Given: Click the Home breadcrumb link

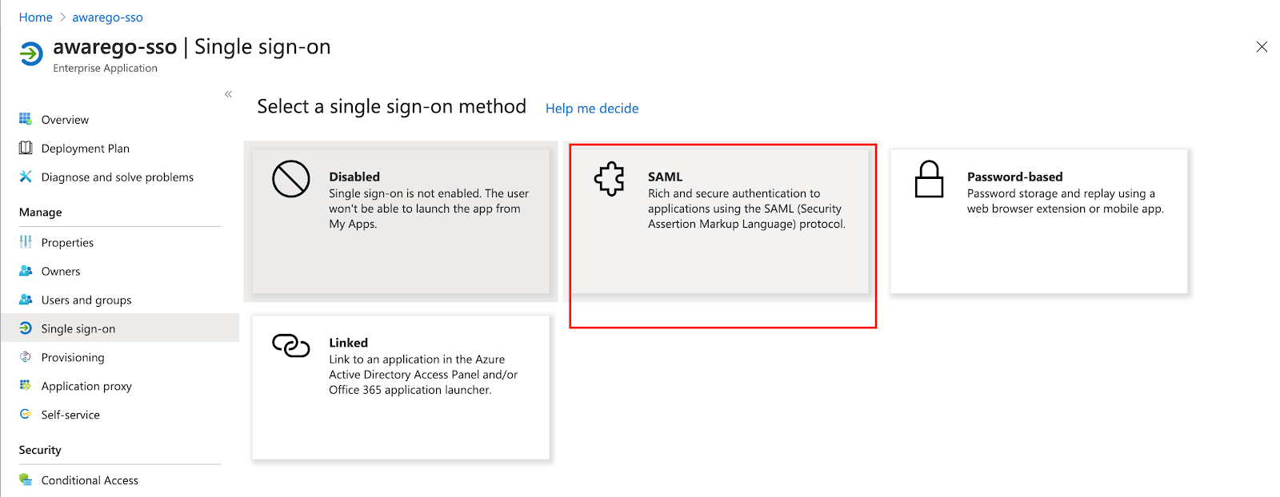Looking at the screenshot, I should [x=35, y=17].
